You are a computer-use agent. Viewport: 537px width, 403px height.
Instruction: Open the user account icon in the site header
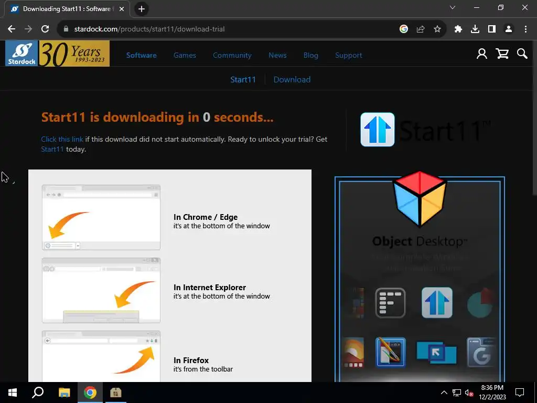[x=481, y=54]
